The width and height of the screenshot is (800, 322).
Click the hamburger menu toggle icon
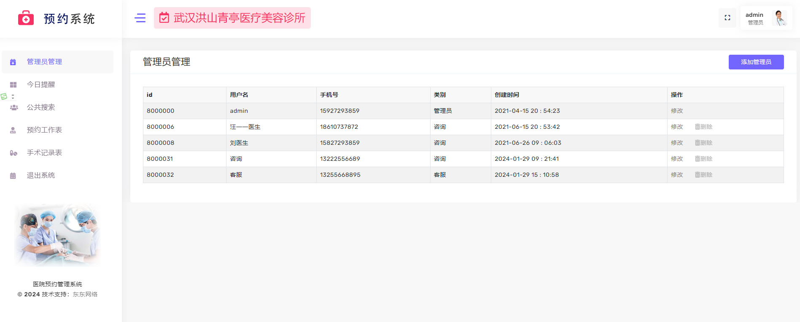click(140, 18)
